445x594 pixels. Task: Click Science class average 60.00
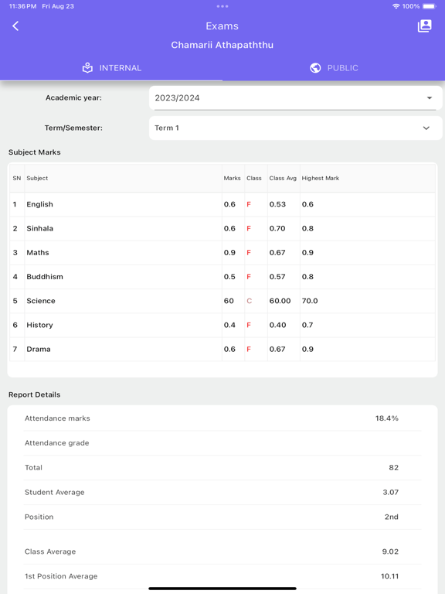(280, 301)
